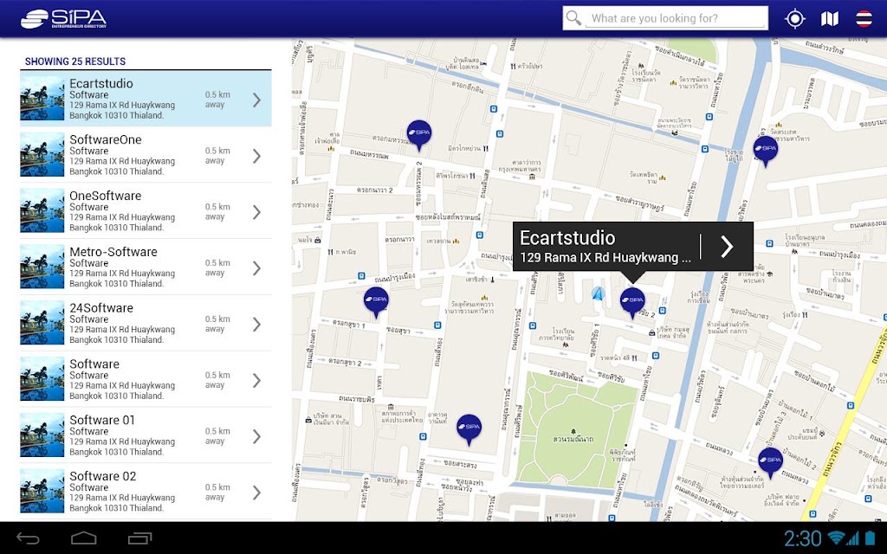Tap the green park สวนรมณีนาถ on map

(573, 429)
